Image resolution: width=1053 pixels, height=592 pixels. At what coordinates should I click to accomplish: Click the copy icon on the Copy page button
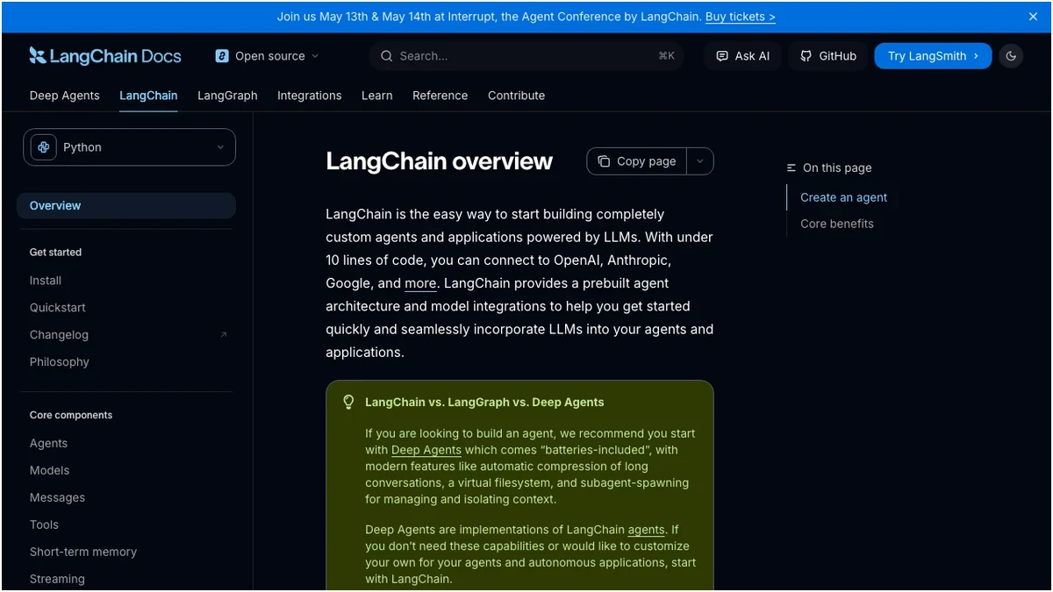tap(604, 161)
